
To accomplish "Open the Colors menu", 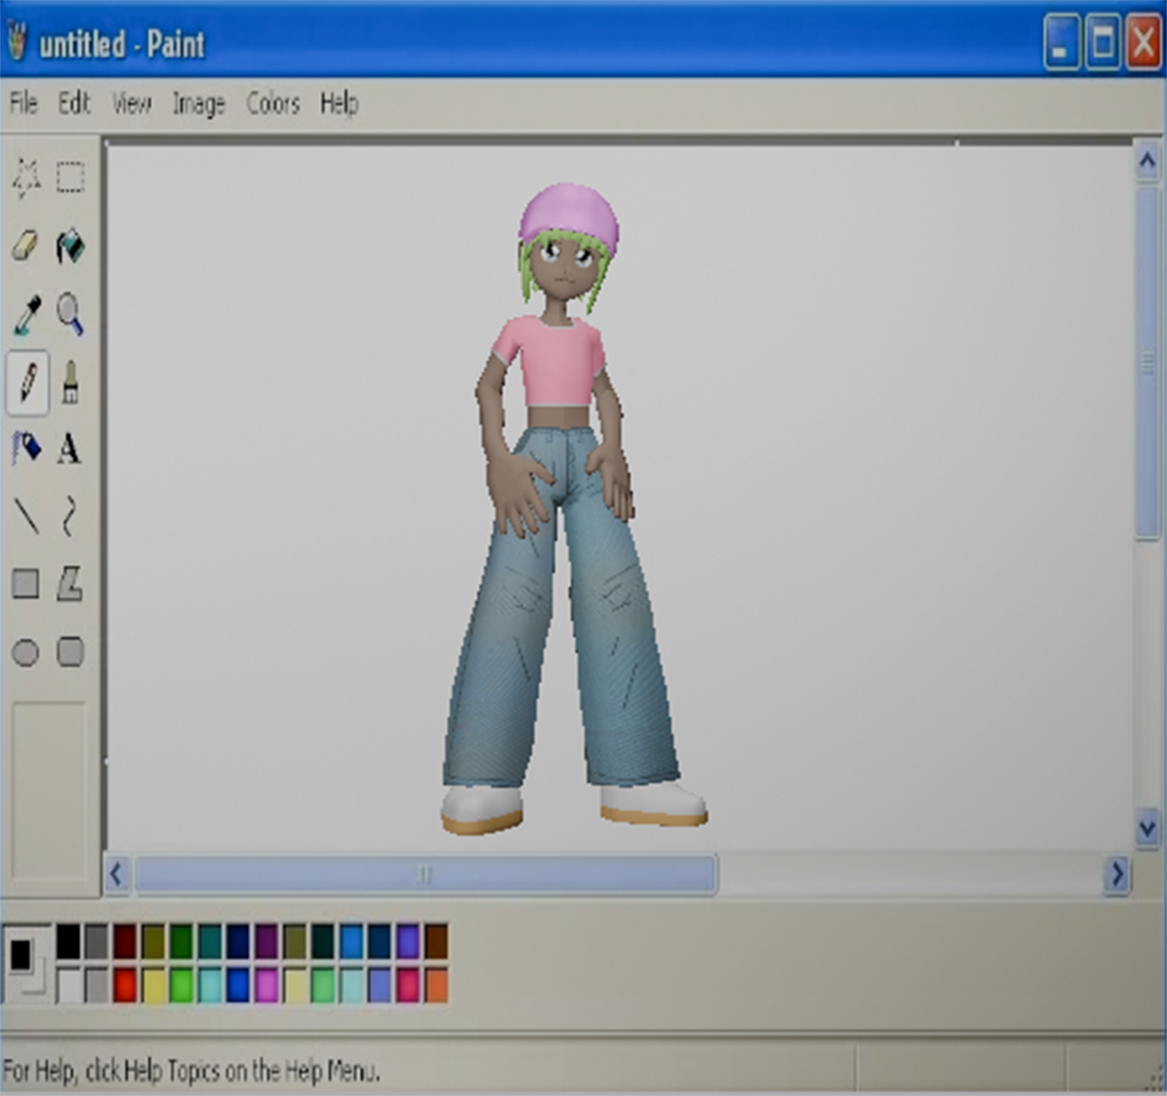I will click(x=273, y=104).
